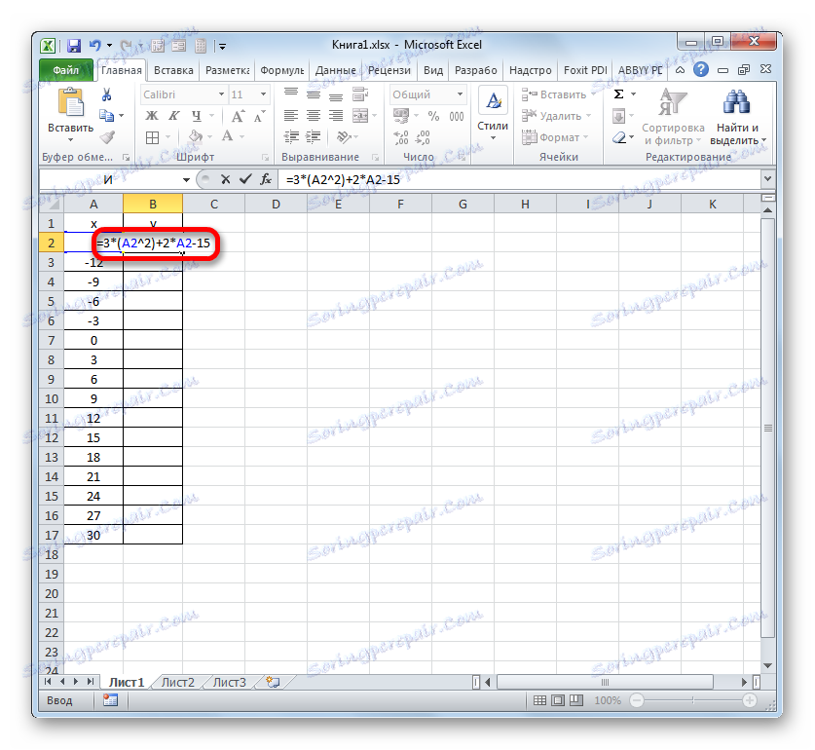This screenshot has height=750, width=815.
Task: Toggle bold Ж formatting
Action: [152, 116]
